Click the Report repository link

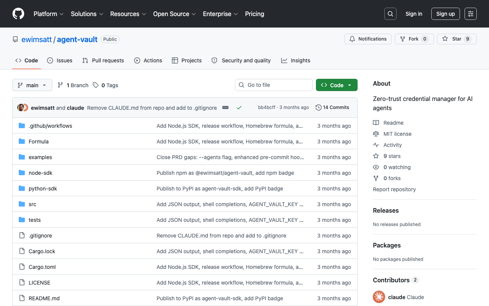pyautogui.click(x=394, y=189)
